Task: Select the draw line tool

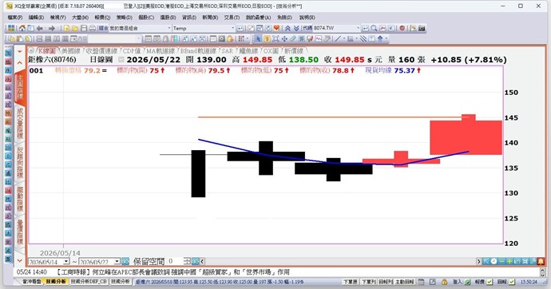Action: point(338,38)
